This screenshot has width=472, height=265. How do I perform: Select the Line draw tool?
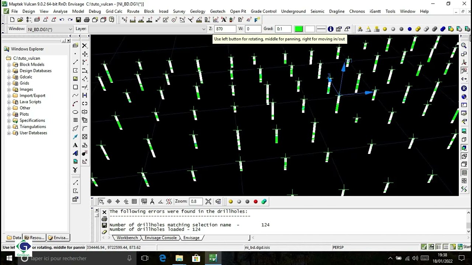coord(75,62)
